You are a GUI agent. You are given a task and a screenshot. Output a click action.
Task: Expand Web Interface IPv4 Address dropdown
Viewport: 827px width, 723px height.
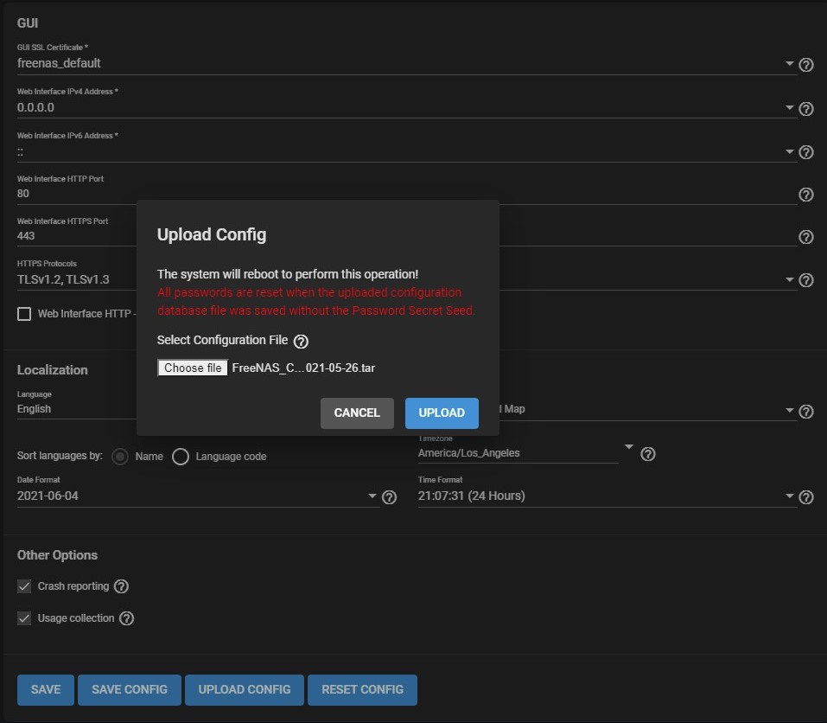(790, 107)
